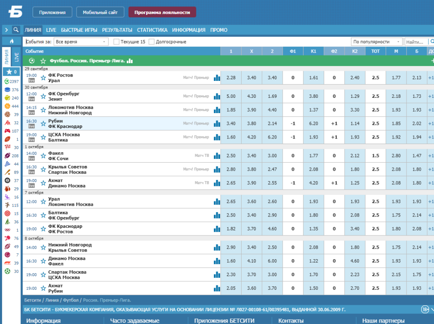The image size is (434, 324).
Task: Select table tennis icon with 76 events
Action: click(7, 238)
